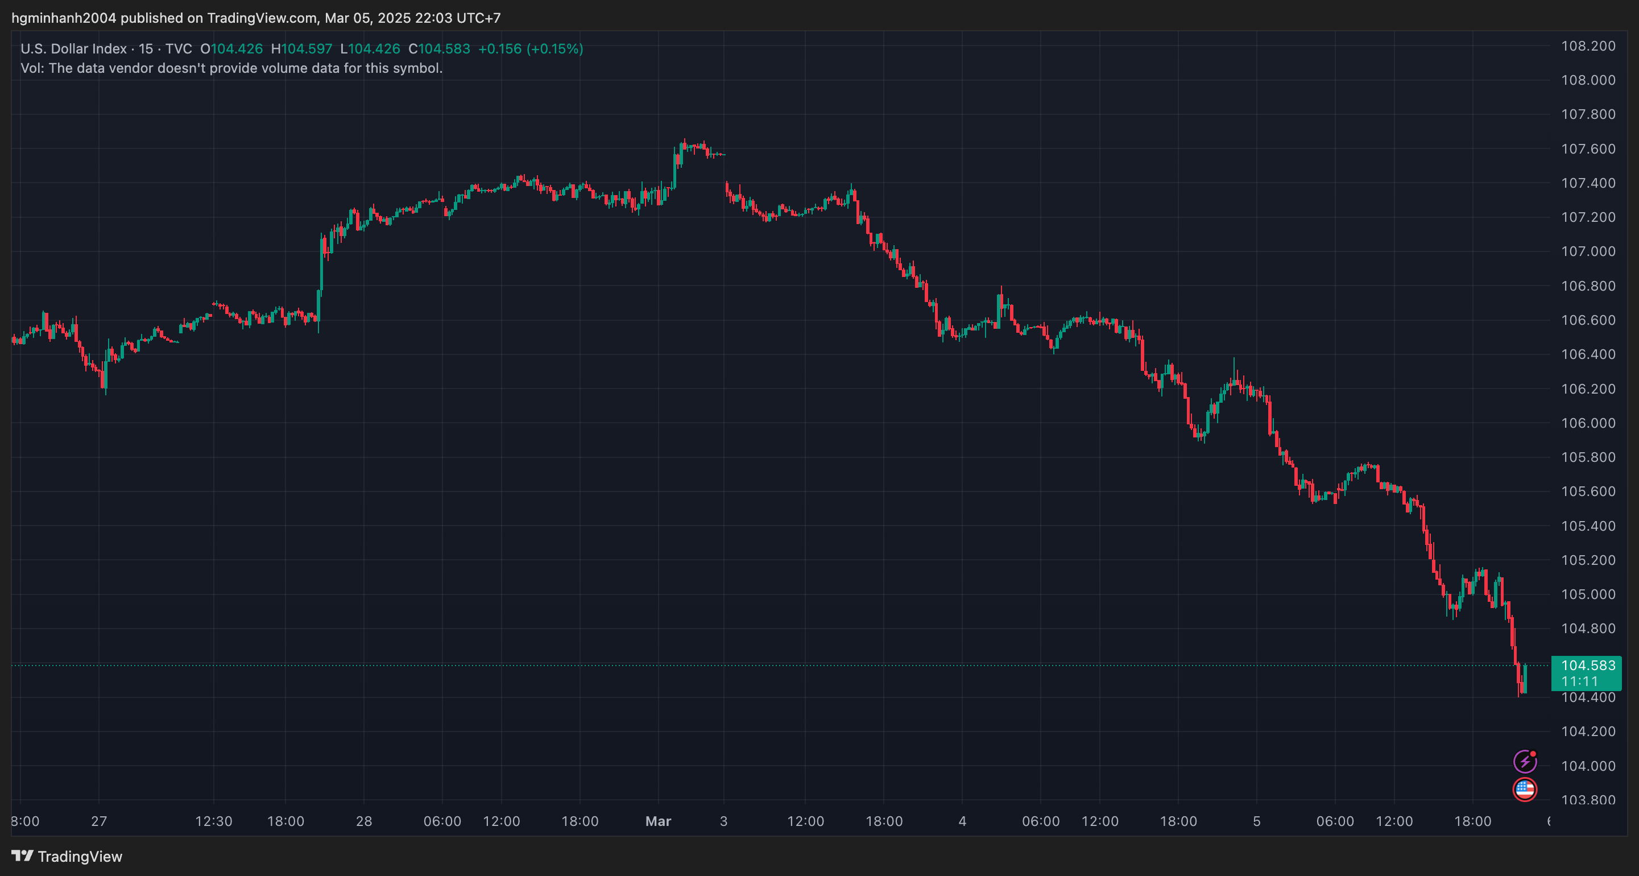The height and width of the screenshot is (876, 1639).
Task: Click the 105.600 price axis label
Action: 1588,491
